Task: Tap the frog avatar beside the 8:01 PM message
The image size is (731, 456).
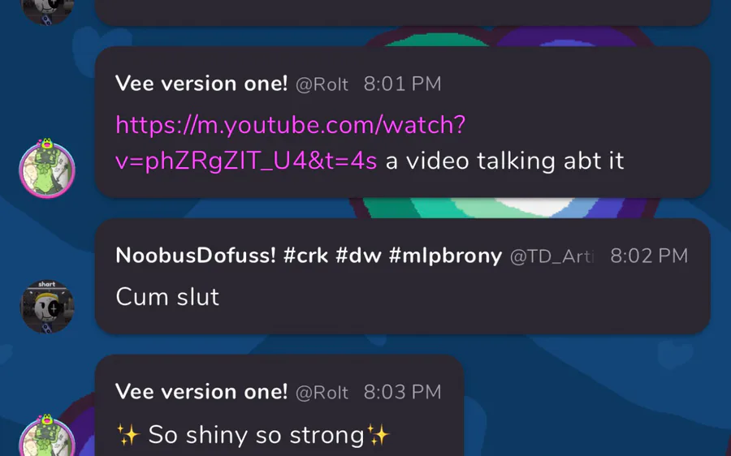Action: [46, 169]
